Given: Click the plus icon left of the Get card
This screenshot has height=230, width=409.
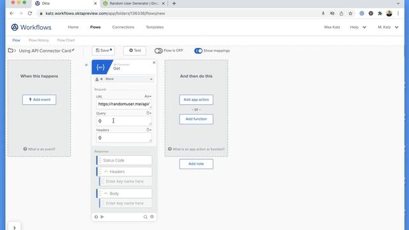Looking at the screenshot, I should [86, 65].
